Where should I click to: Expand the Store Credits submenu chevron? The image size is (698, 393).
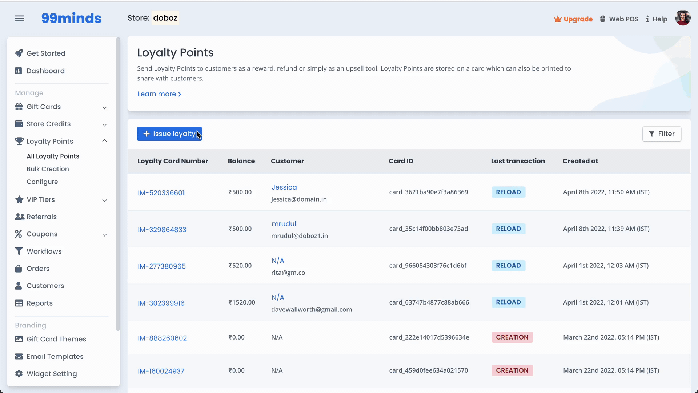click(x=105, y=125)
